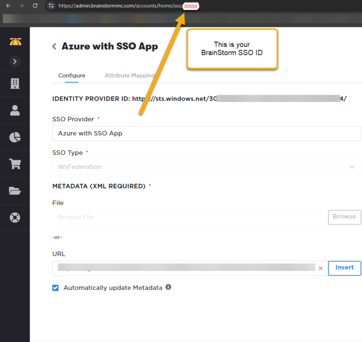The image size is (362, 342).
Task: Go back using arrow beside Azure with SSO App
Action: (54, 46)
